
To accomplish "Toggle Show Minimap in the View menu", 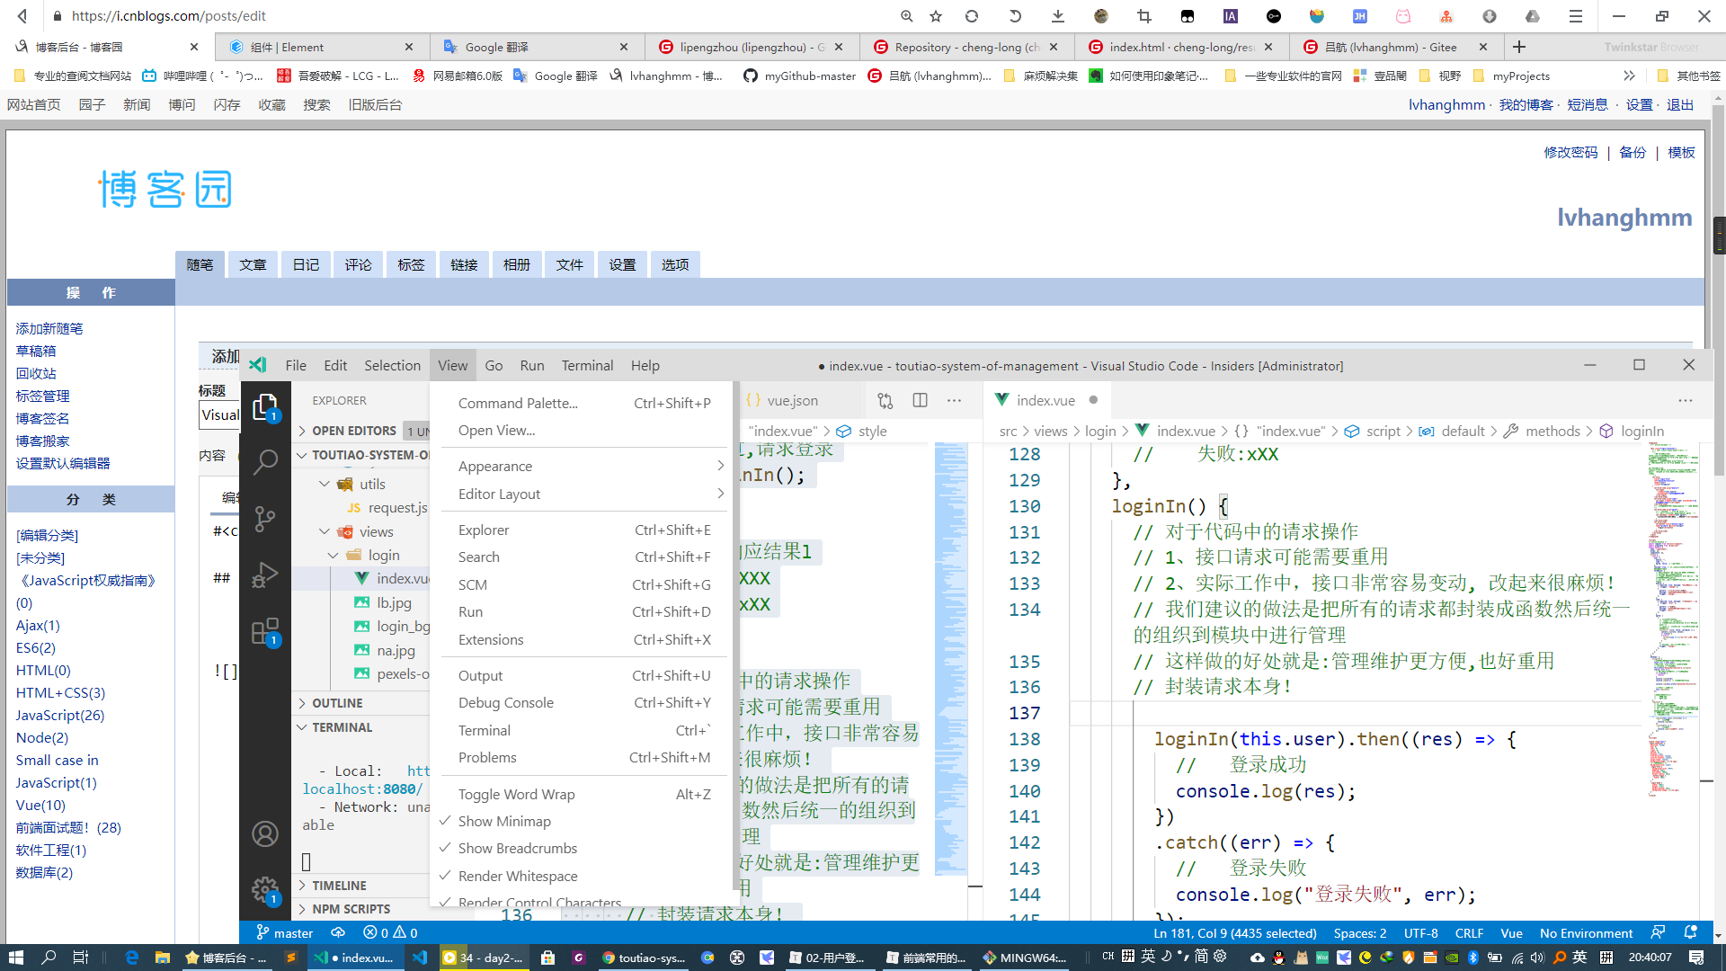I will pos(504,821).
